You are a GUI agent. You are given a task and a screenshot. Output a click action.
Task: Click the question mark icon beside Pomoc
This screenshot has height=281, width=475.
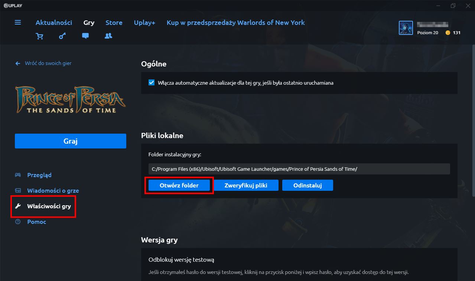coord(18,222)
